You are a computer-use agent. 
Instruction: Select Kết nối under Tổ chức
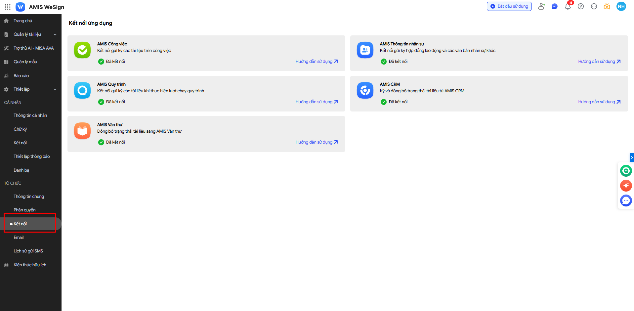click(x=31, y=224)
